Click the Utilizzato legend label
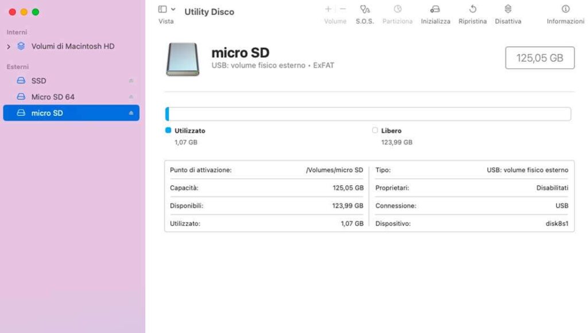This screenshot has width=588, height=333. pyautogui.click(x=189, y=131)
